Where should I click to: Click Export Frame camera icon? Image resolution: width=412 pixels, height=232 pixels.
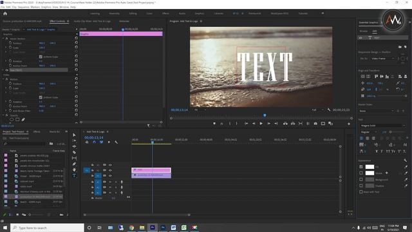point(315,124)
